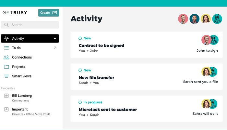Image resolution: width=227 pixels, height=130 pixels.
Task: Click the Smart views lines icon
Action: pos(6,76)
